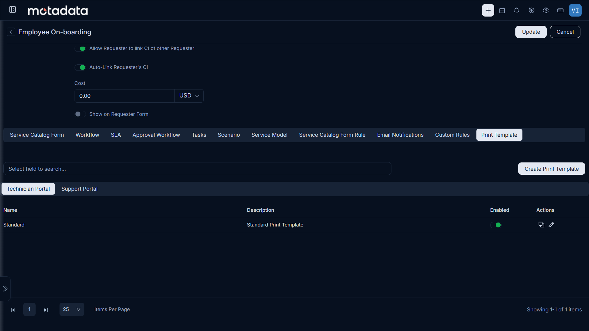Switch to the Workflow tab

coord(87,135)
